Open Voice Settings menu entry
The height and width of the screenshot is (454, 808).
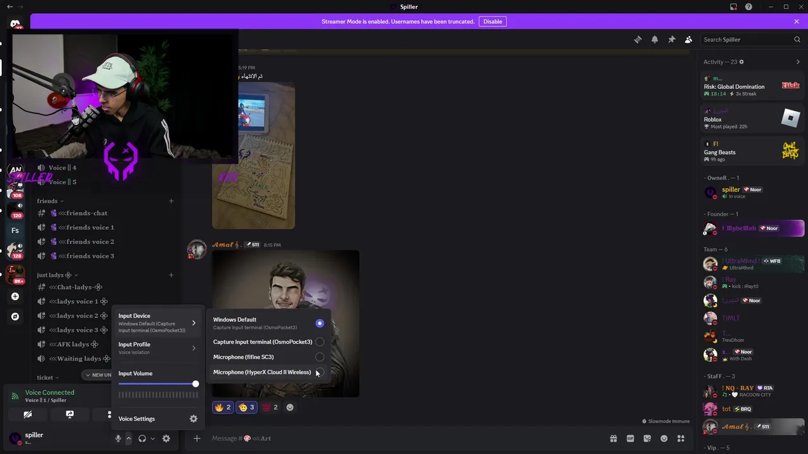pos(157,419)
